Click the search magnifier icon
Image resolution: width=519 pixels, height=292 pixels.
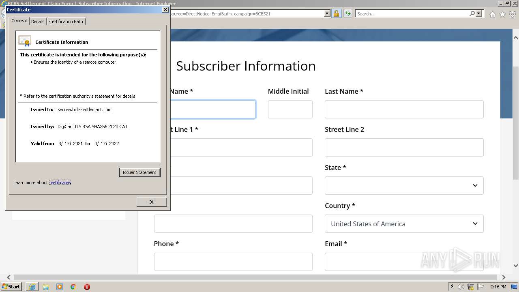click(472, 13)
